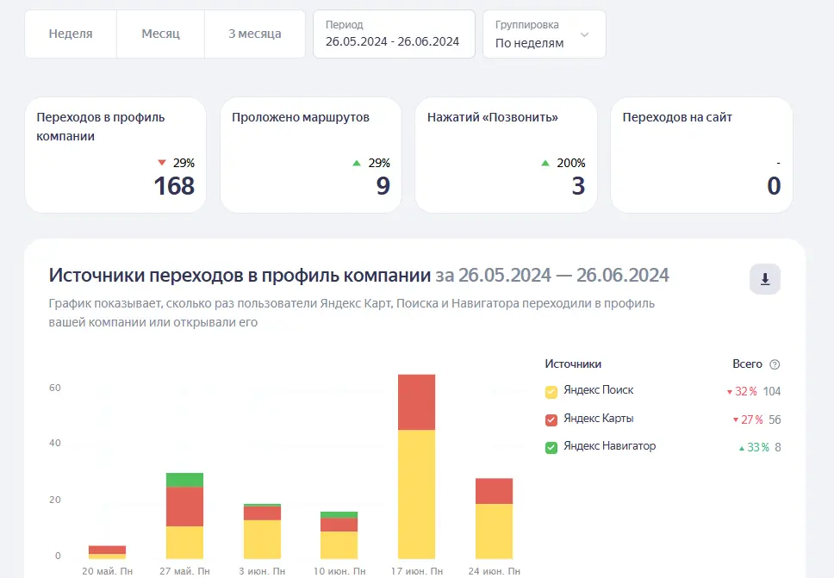Click the Яндекс Навигатор legend label
Image resolution: width=834 pixels, height=578 pixels.
[x=609, y=445]
